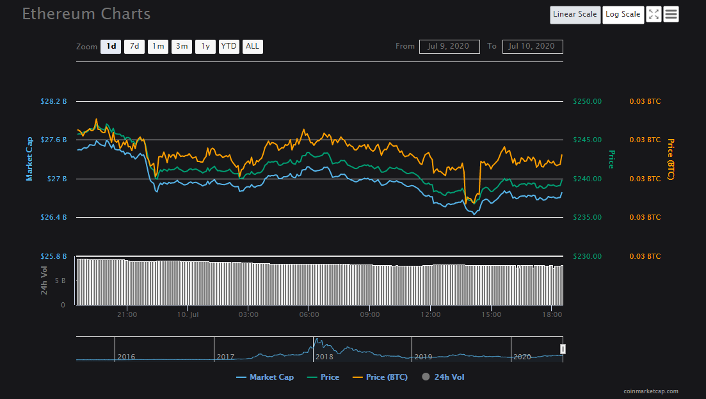The height and width of the screenshot is (399, 706).
Task: Select the 7d zoom range
Action: (134, 47)
